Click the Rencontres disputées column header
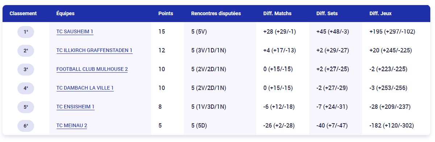Screen dimensions: 435x142 (216, 13)
